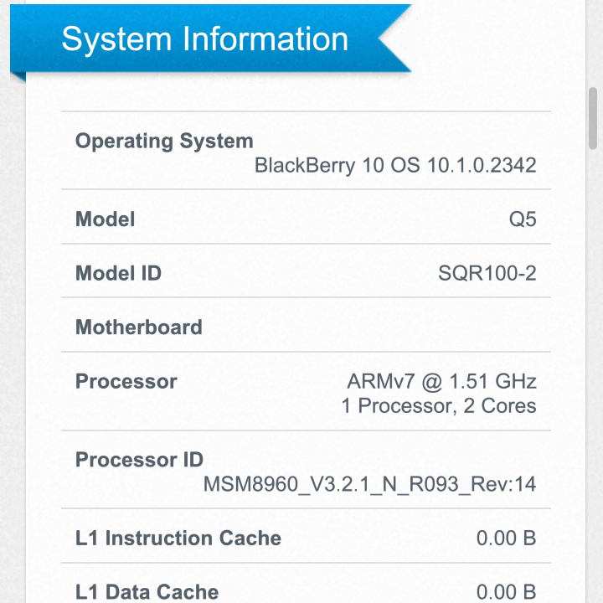Screen dimensions: 603x603
Task: Click the BlackBerry 10 OS version value
Action: click(394, 164)
